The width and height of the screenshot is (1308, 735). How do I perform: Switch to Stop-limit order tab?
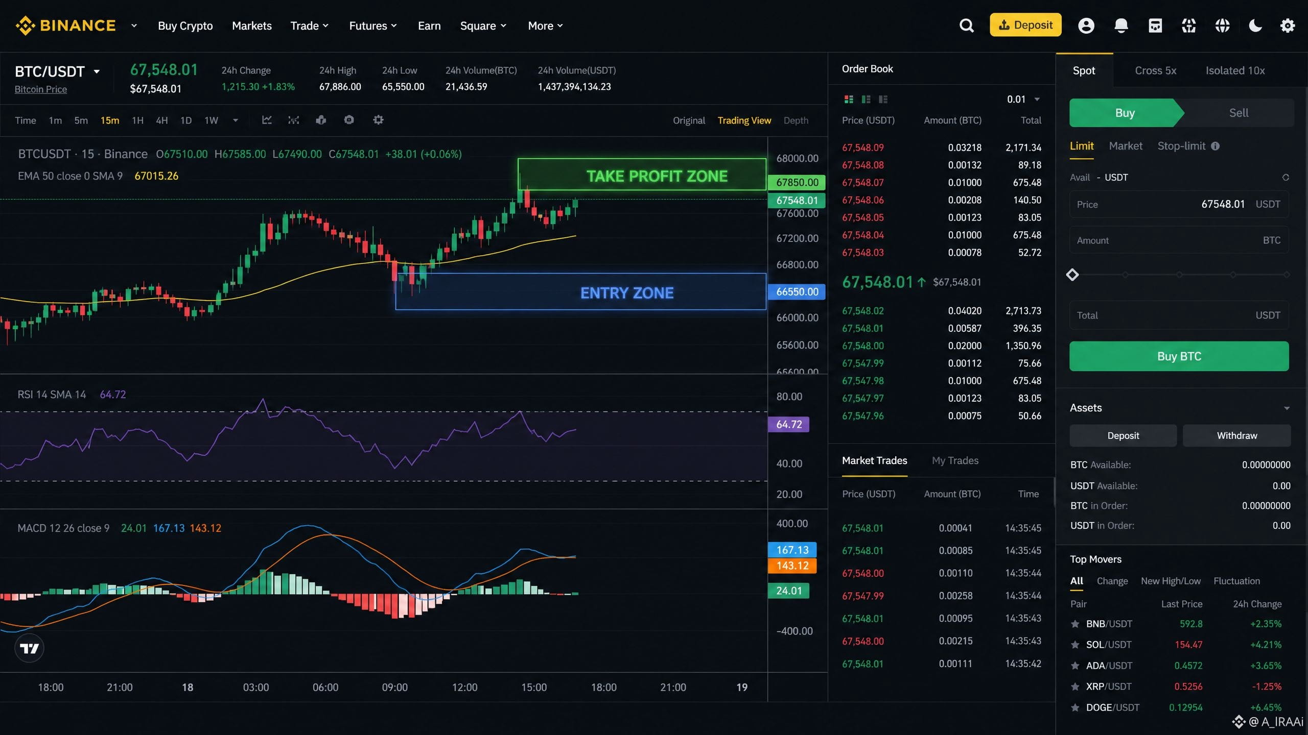1181,146
